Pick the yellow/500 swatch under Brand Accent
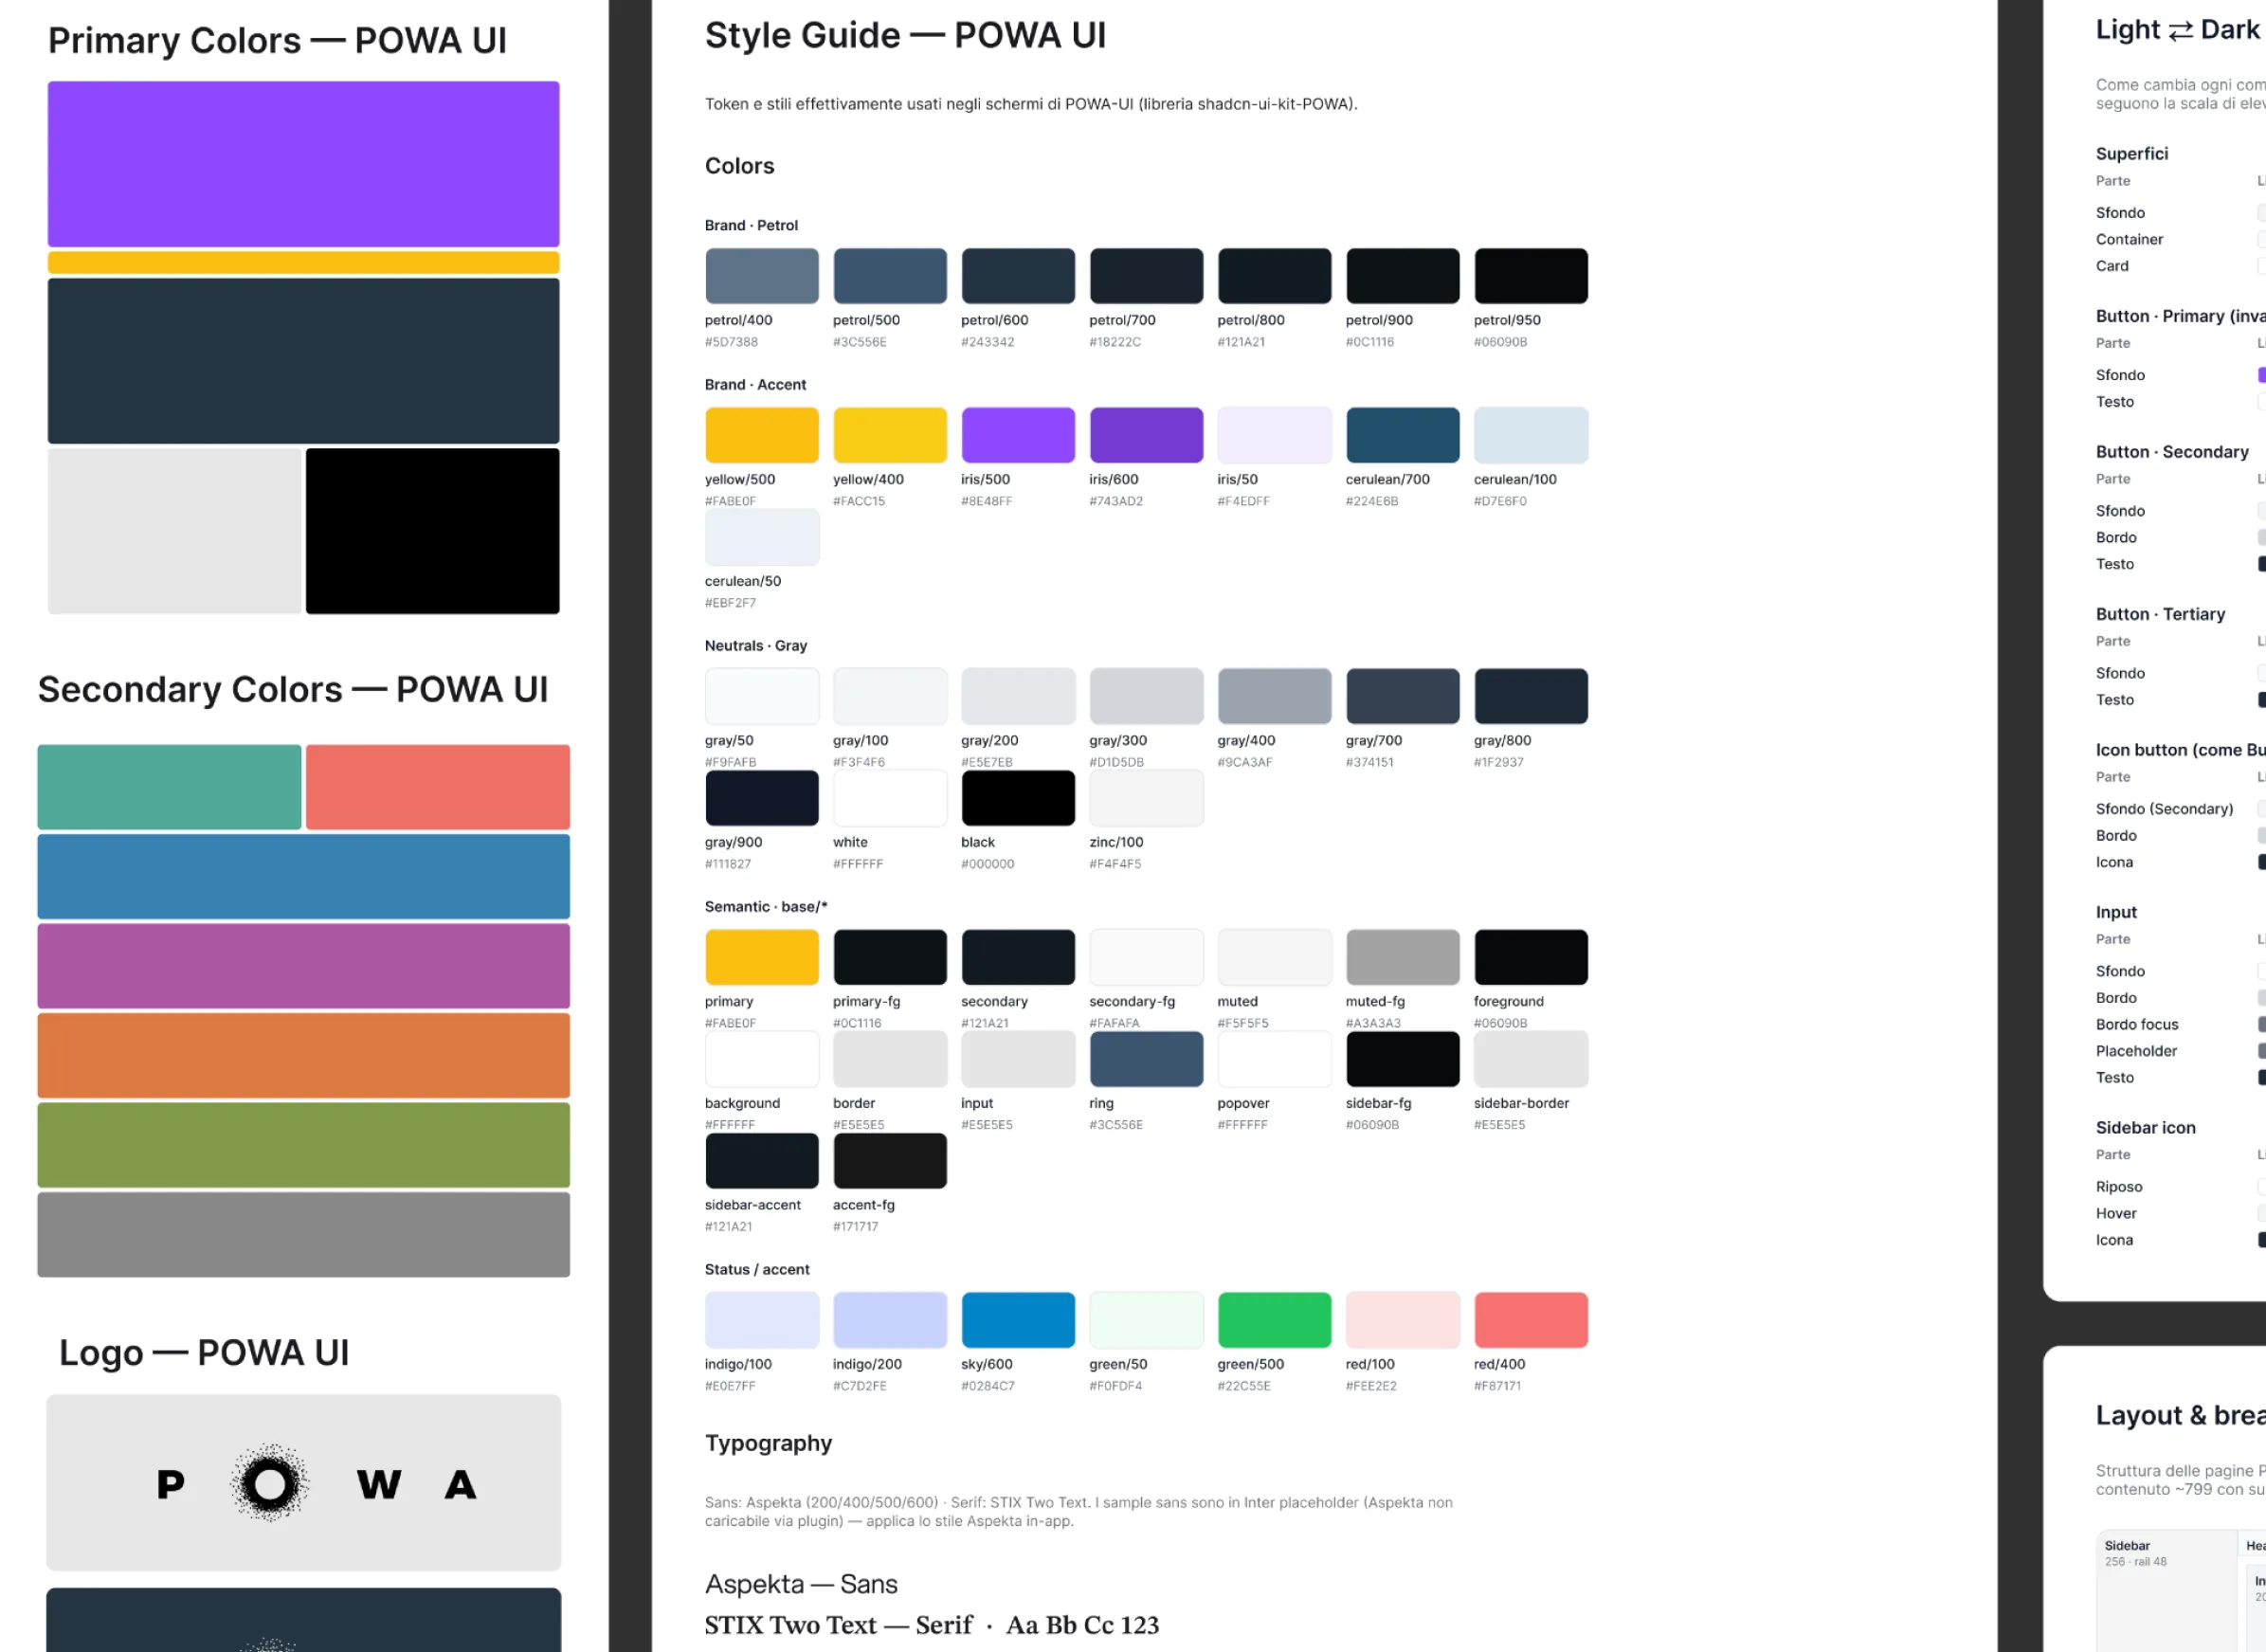The width and height of the screenshot is (2266, 1652). click(762, 435)
